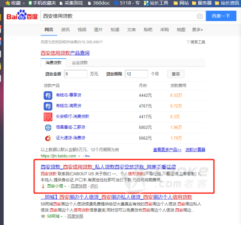The height and width of the screenshot is (225, 241).
Task: Click the 百度一下 search button
Action: (221, 16)
